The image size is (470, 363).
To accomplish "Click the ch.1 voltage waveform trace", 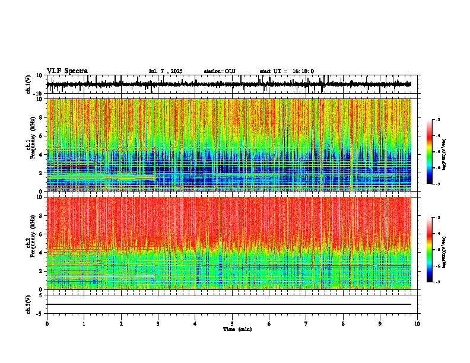I will click(228, 84).
